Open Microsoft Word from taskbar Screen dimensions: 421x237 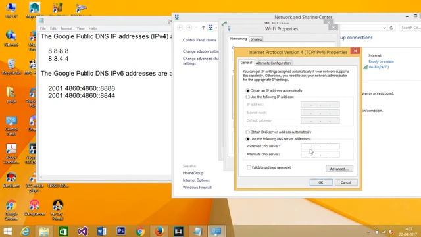[x=102, y=231]
